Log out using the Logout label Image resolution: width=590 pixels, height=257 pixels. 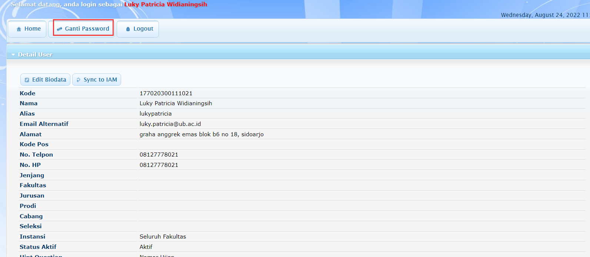tap(143, 29)
